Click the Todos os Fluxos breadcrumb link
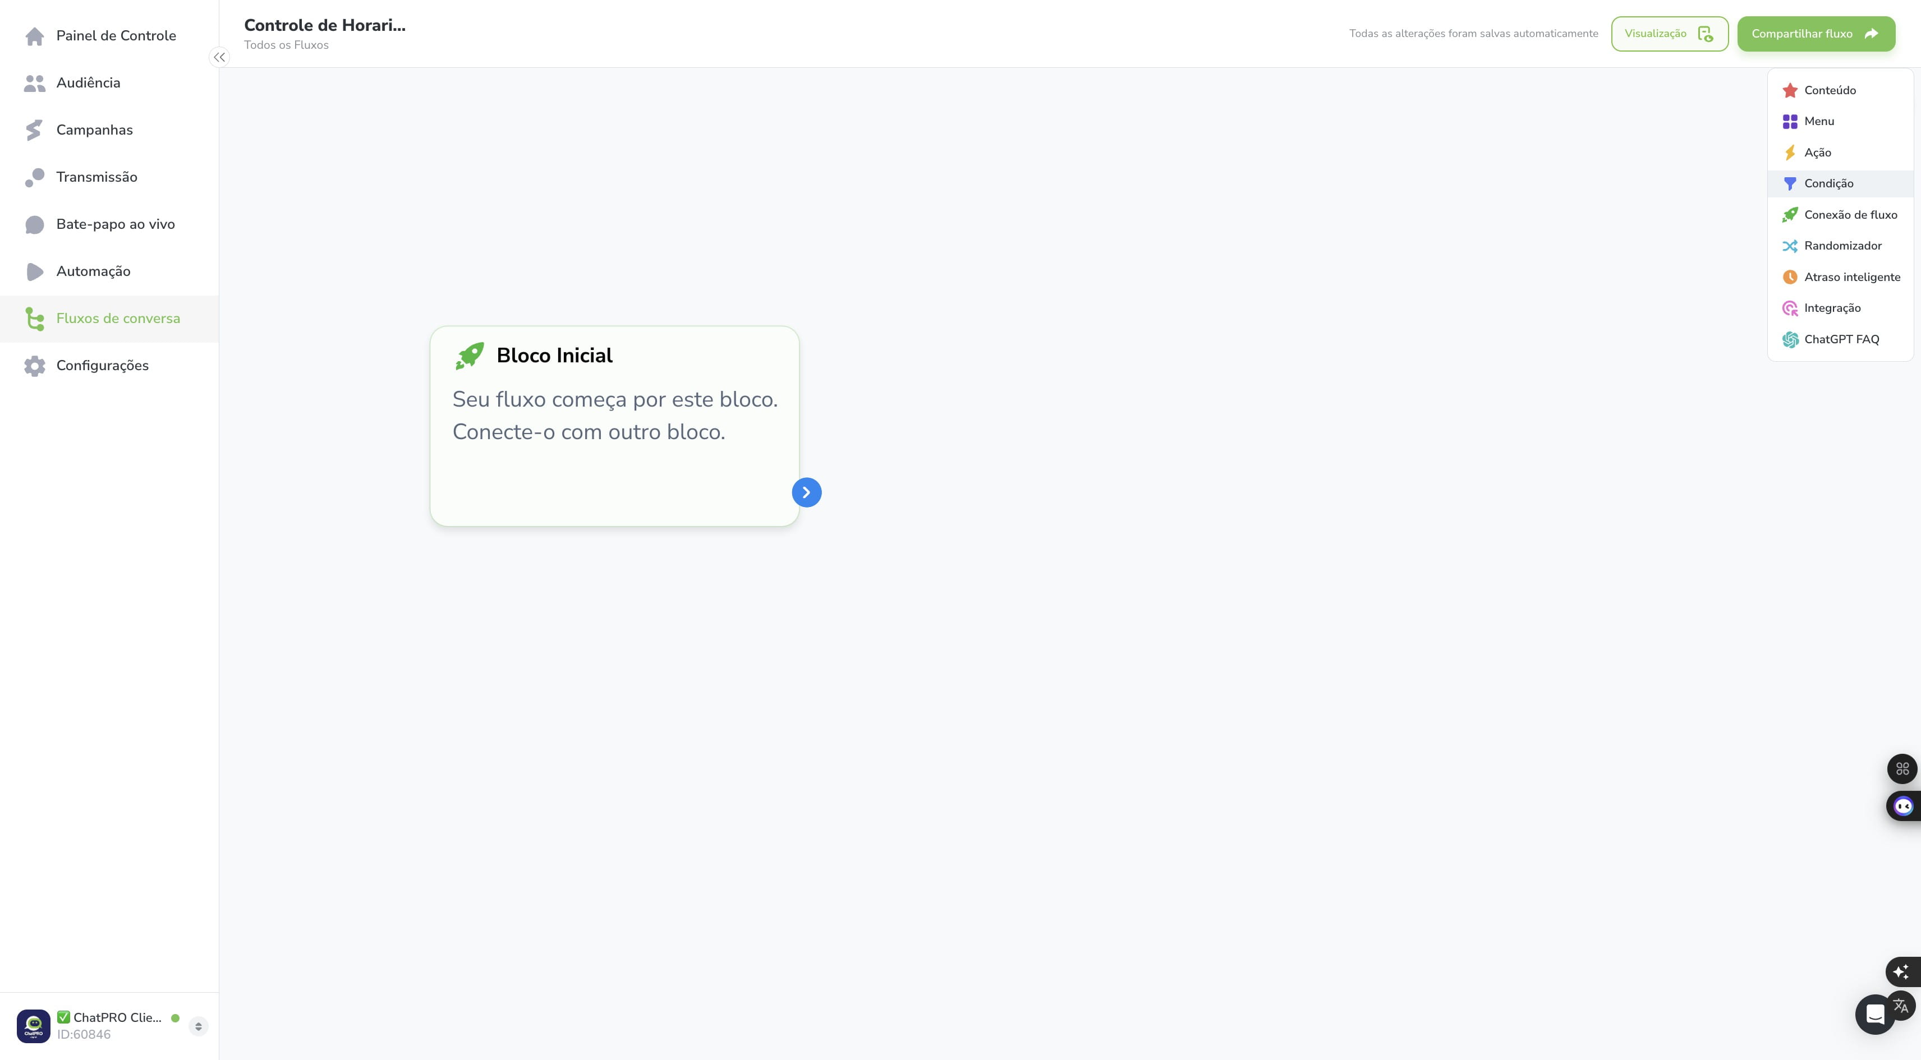This screenshot has width=1921, height=1060. (286, 45)
